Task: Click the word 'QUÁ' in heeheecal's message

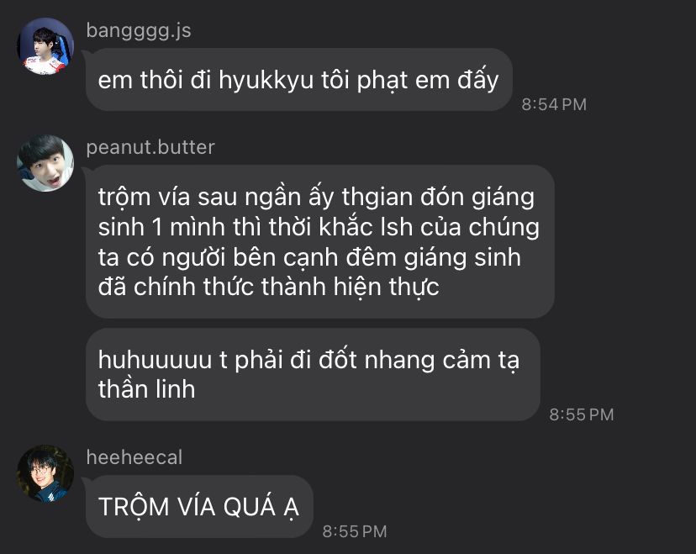Action: 249,506
